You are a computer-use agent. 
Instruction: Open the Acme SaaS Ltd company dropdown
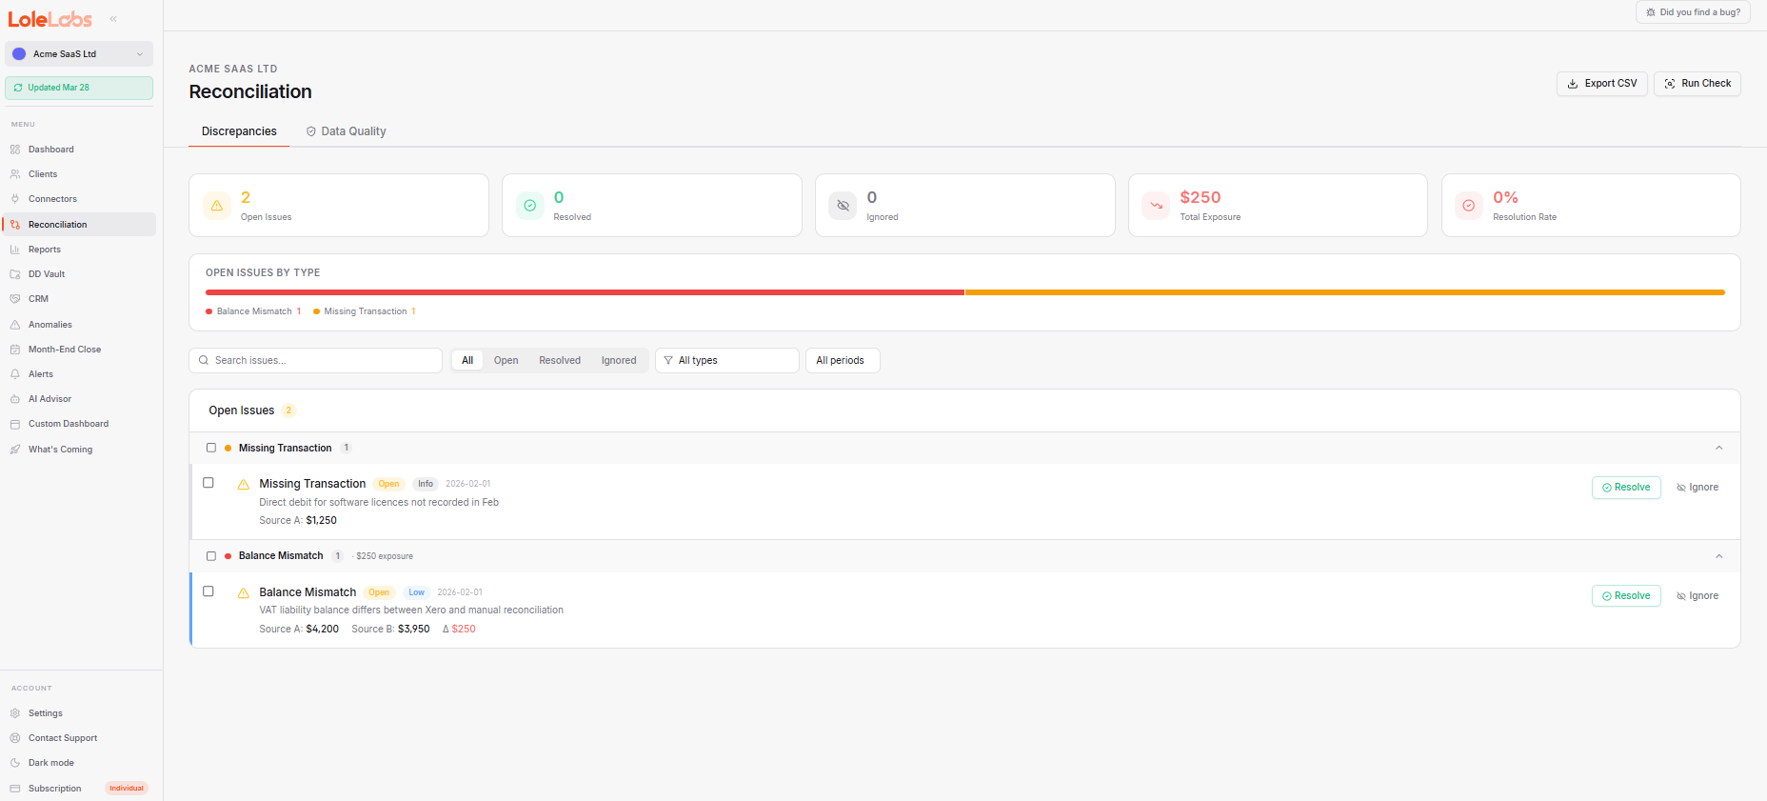click(79, 54)
